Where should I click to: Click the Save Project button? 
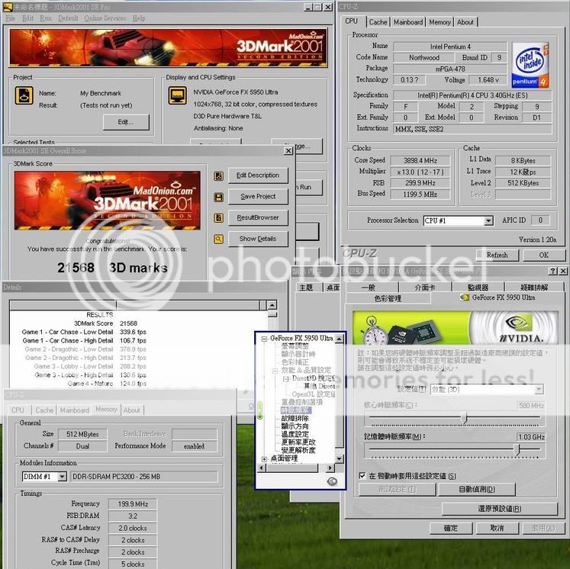point(258,197)
